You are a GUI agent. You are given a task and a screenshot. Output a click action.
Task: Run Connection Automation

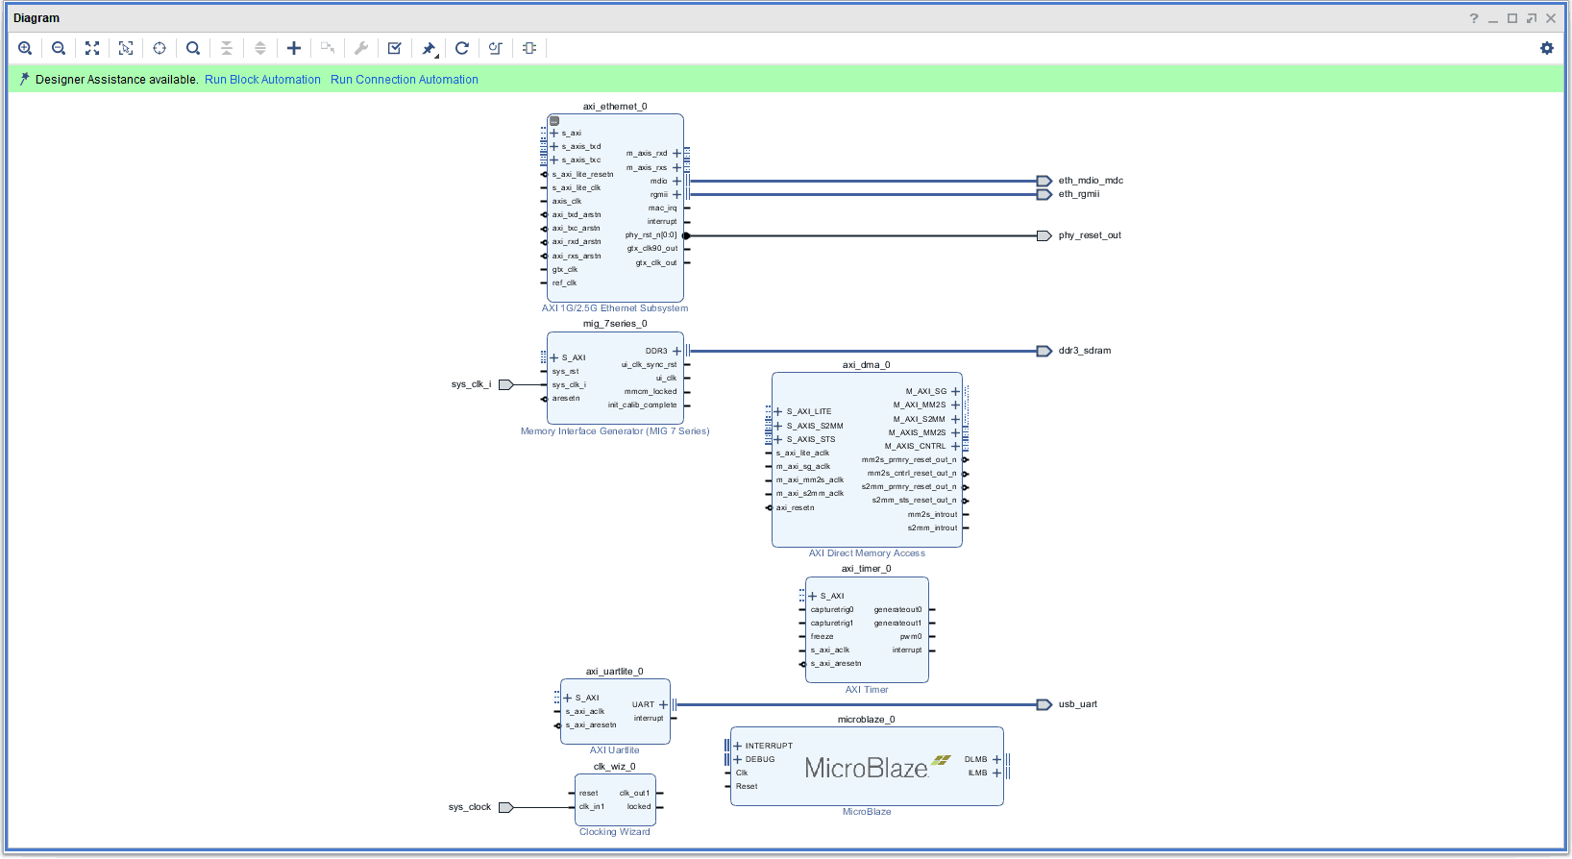tap(404, 80)
